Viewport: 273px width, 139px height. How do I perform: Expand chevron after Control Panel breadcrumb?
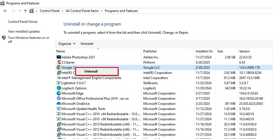point(62,11)
